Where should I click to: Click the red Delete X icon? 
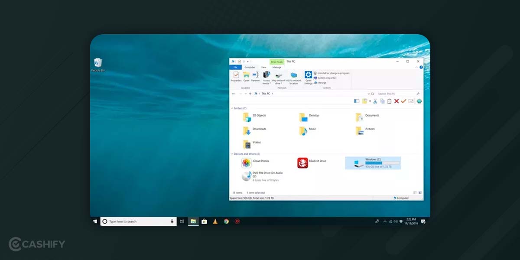coord(396,101)
